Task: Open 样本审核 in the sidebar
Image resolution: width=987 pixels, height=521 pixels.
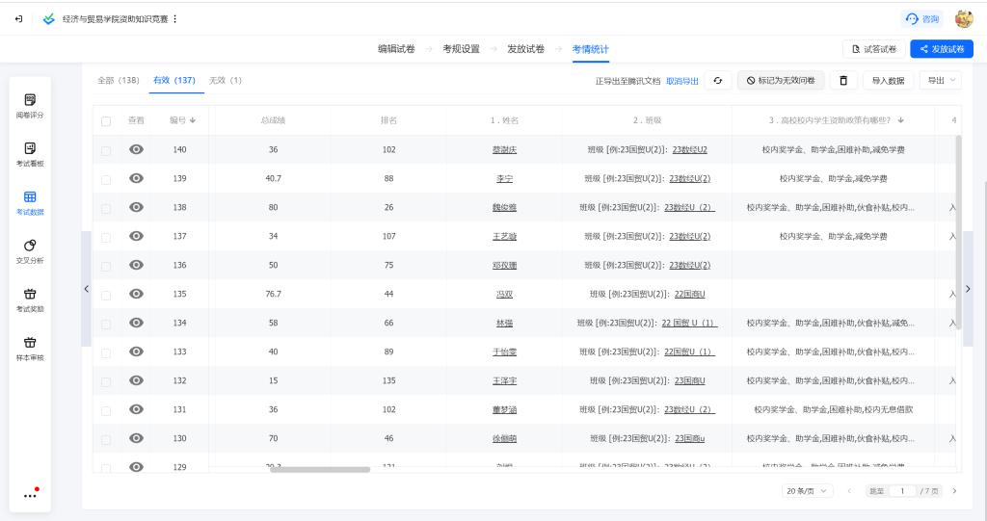Action: (x=30, y=349)
